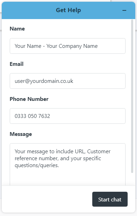Click the dash icon in the header
This screenshot has width=137, height=216.
124,10
